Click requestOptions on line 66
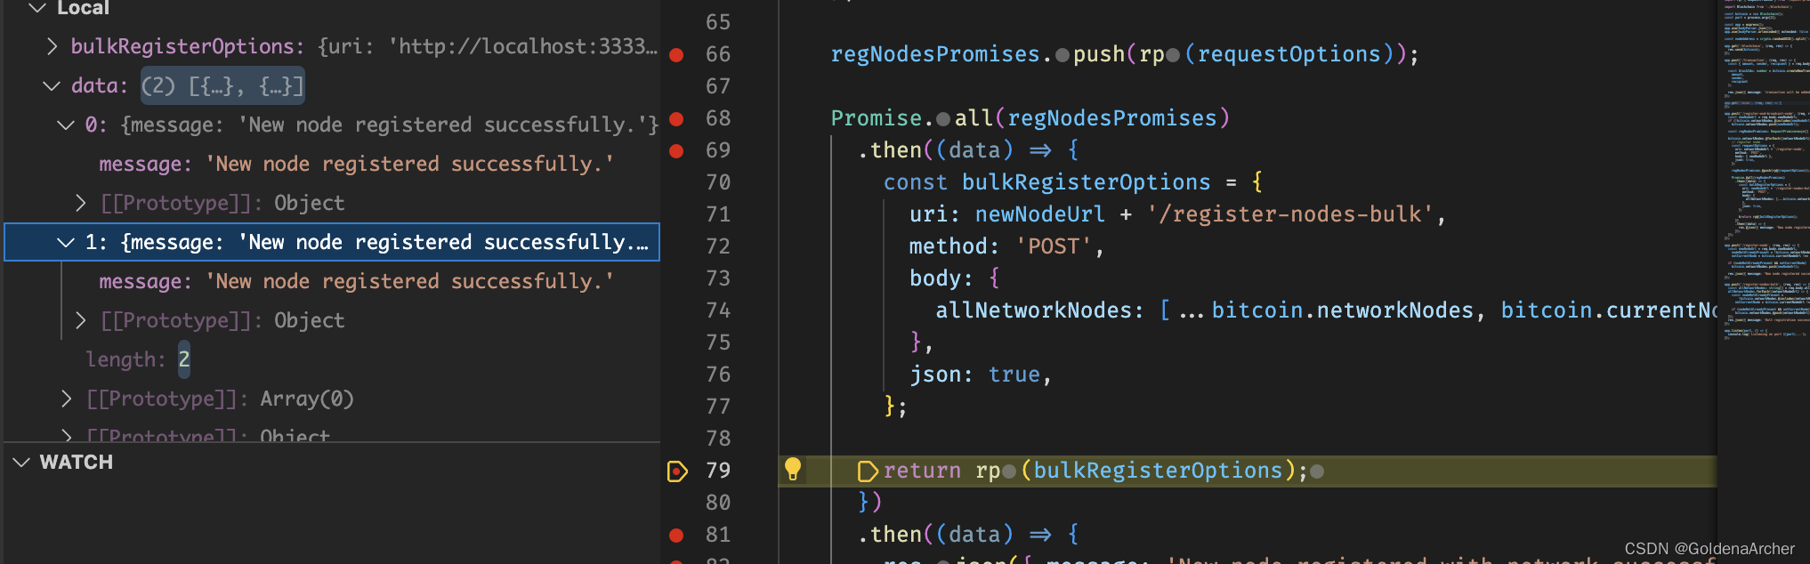This screenshot has width=1810, height=564. pyautogui.click(x=1289, y=55)
